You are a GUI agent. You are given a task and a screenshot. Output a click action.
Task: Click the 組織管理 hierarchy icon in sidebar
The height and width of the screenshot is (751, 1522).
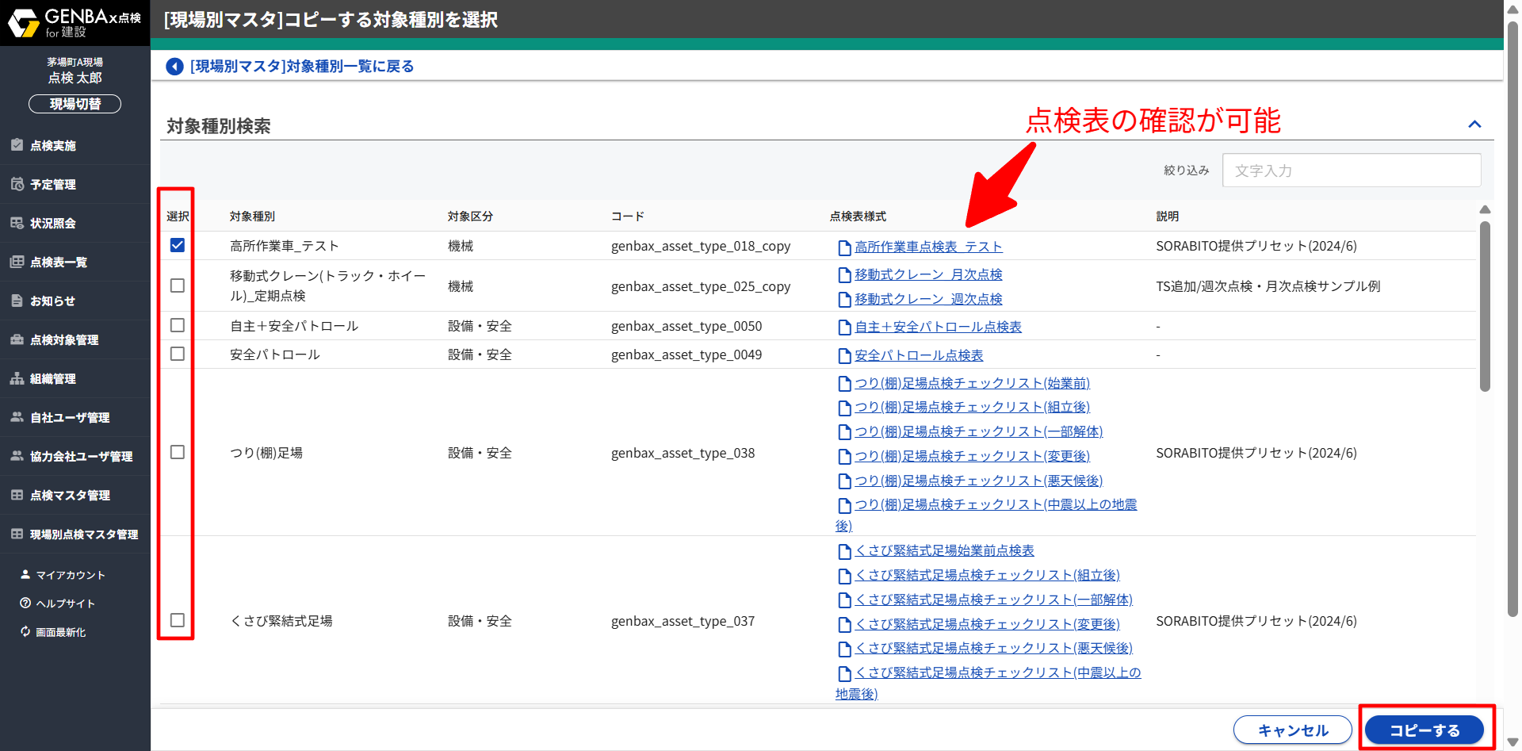[x=17, y=378]
